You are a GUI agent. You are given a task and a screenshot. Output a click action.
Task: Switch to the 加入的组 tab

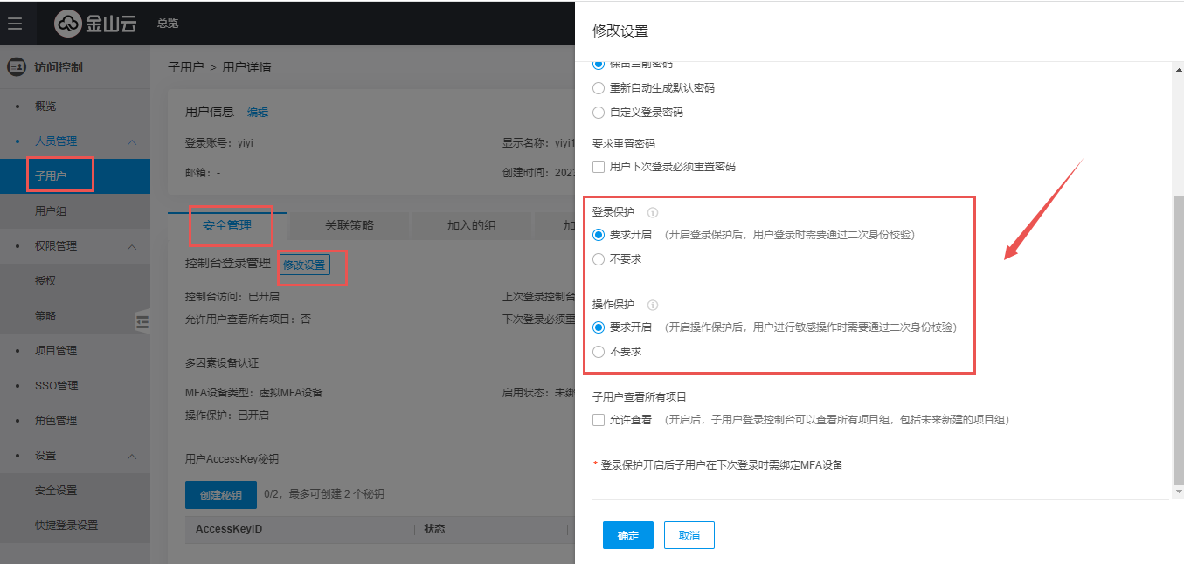(472, 225)
